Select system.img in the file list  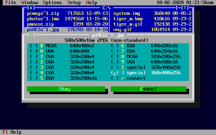(x=152, y=13)
